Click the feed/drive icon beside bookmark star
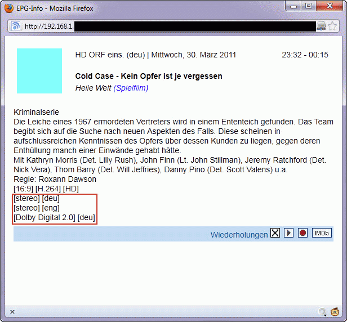Screen dimensions: 347x322 click(321, 26)
